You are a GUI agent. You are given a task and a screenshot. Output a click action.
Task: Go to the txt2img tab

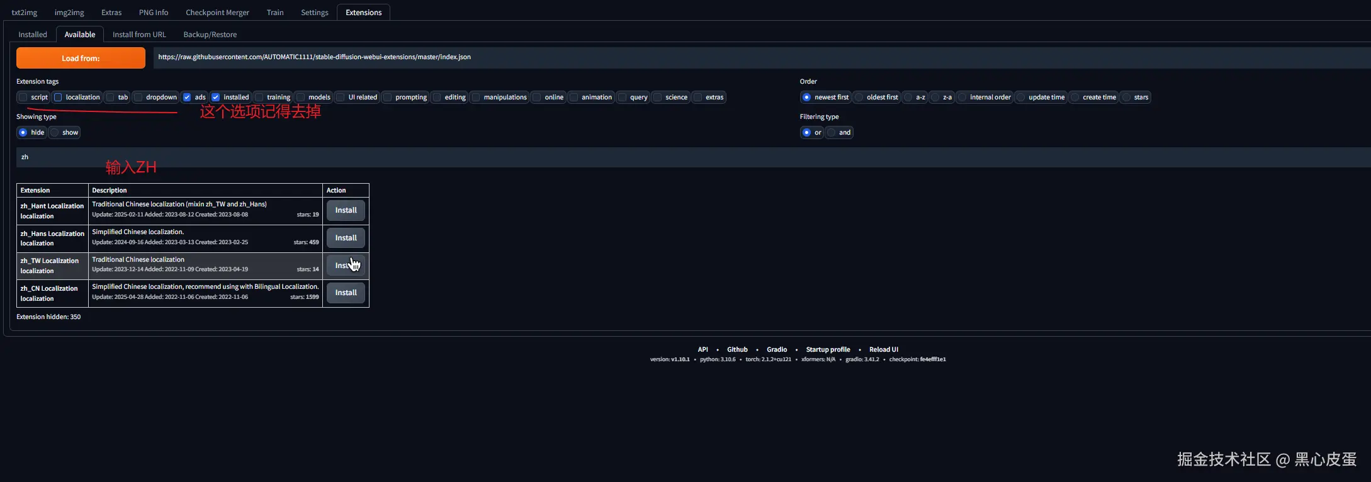(25, 13)
